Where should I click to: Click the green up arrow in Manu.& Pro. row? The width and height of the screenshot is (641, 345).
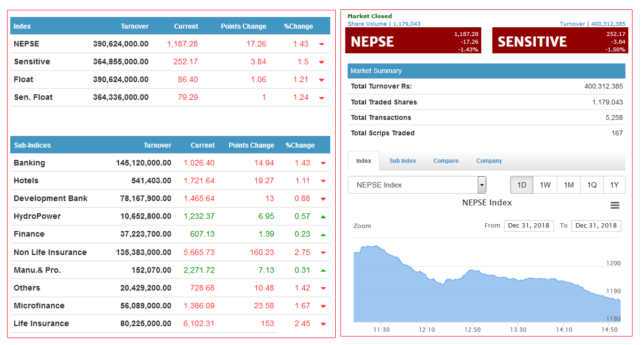coord(323,271)
